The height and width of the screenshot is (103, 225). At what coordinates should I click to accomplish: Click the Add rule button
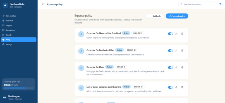[155, 16]
